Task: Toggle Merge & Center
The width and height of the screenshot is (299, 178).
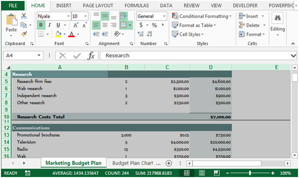Action: click(x=123, y=25)
